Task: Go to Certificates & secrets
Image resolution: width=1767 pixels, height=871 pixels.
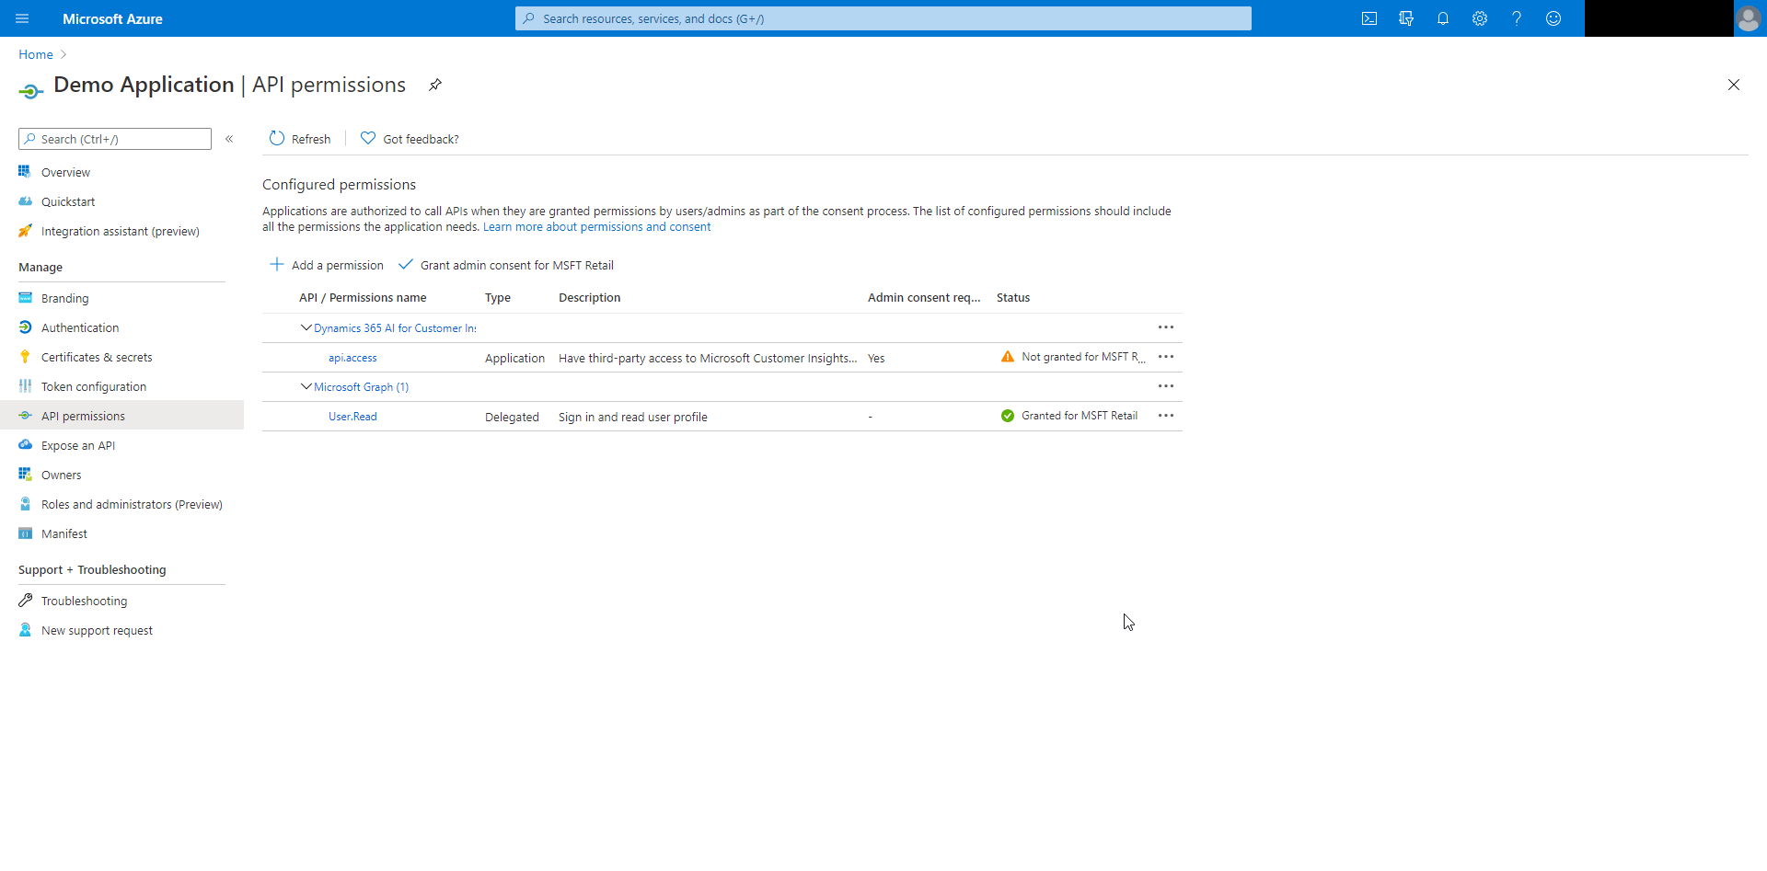Action: click(97, 358)
